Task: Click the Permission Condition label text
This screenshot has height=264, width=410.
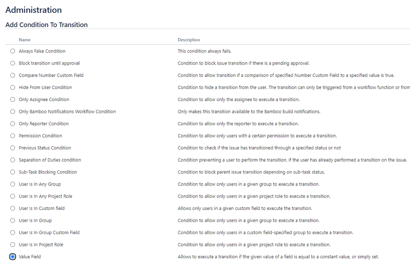Action: (x=41, y=136)
